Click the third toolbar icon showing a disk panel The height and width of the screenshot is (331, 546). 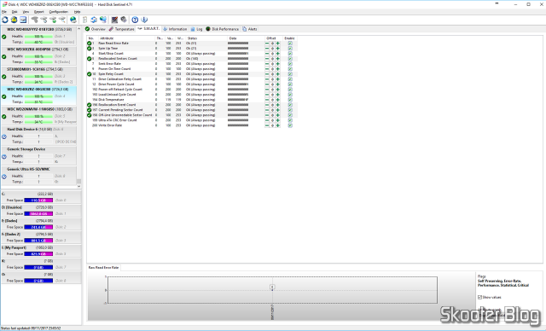click(23, 20)
